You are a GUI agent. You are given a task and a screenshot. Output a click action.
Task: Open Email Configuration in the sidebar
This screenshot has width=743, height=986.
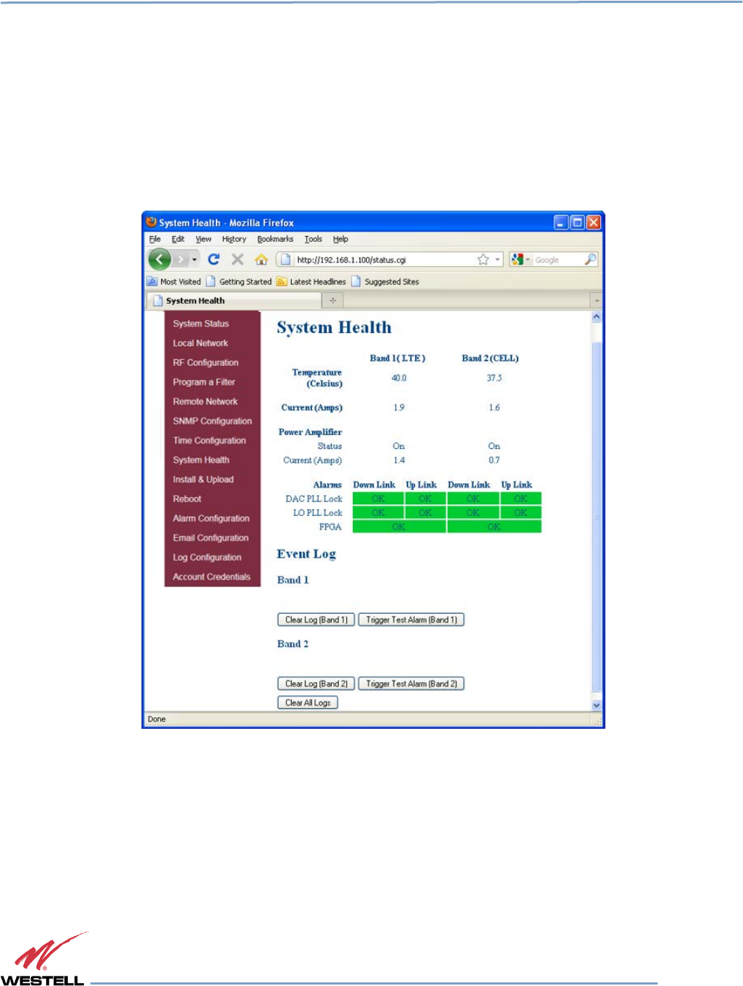tap(211, 538)
